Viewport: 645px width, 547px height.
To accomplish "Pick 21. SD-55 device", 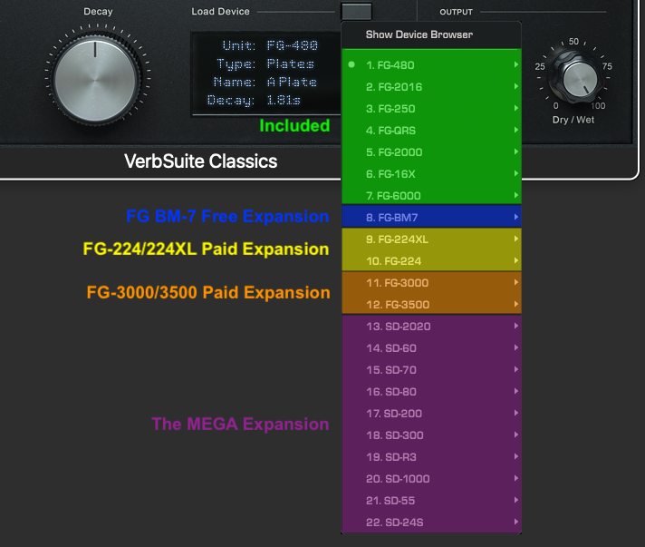I will click(x=431, y=501).
